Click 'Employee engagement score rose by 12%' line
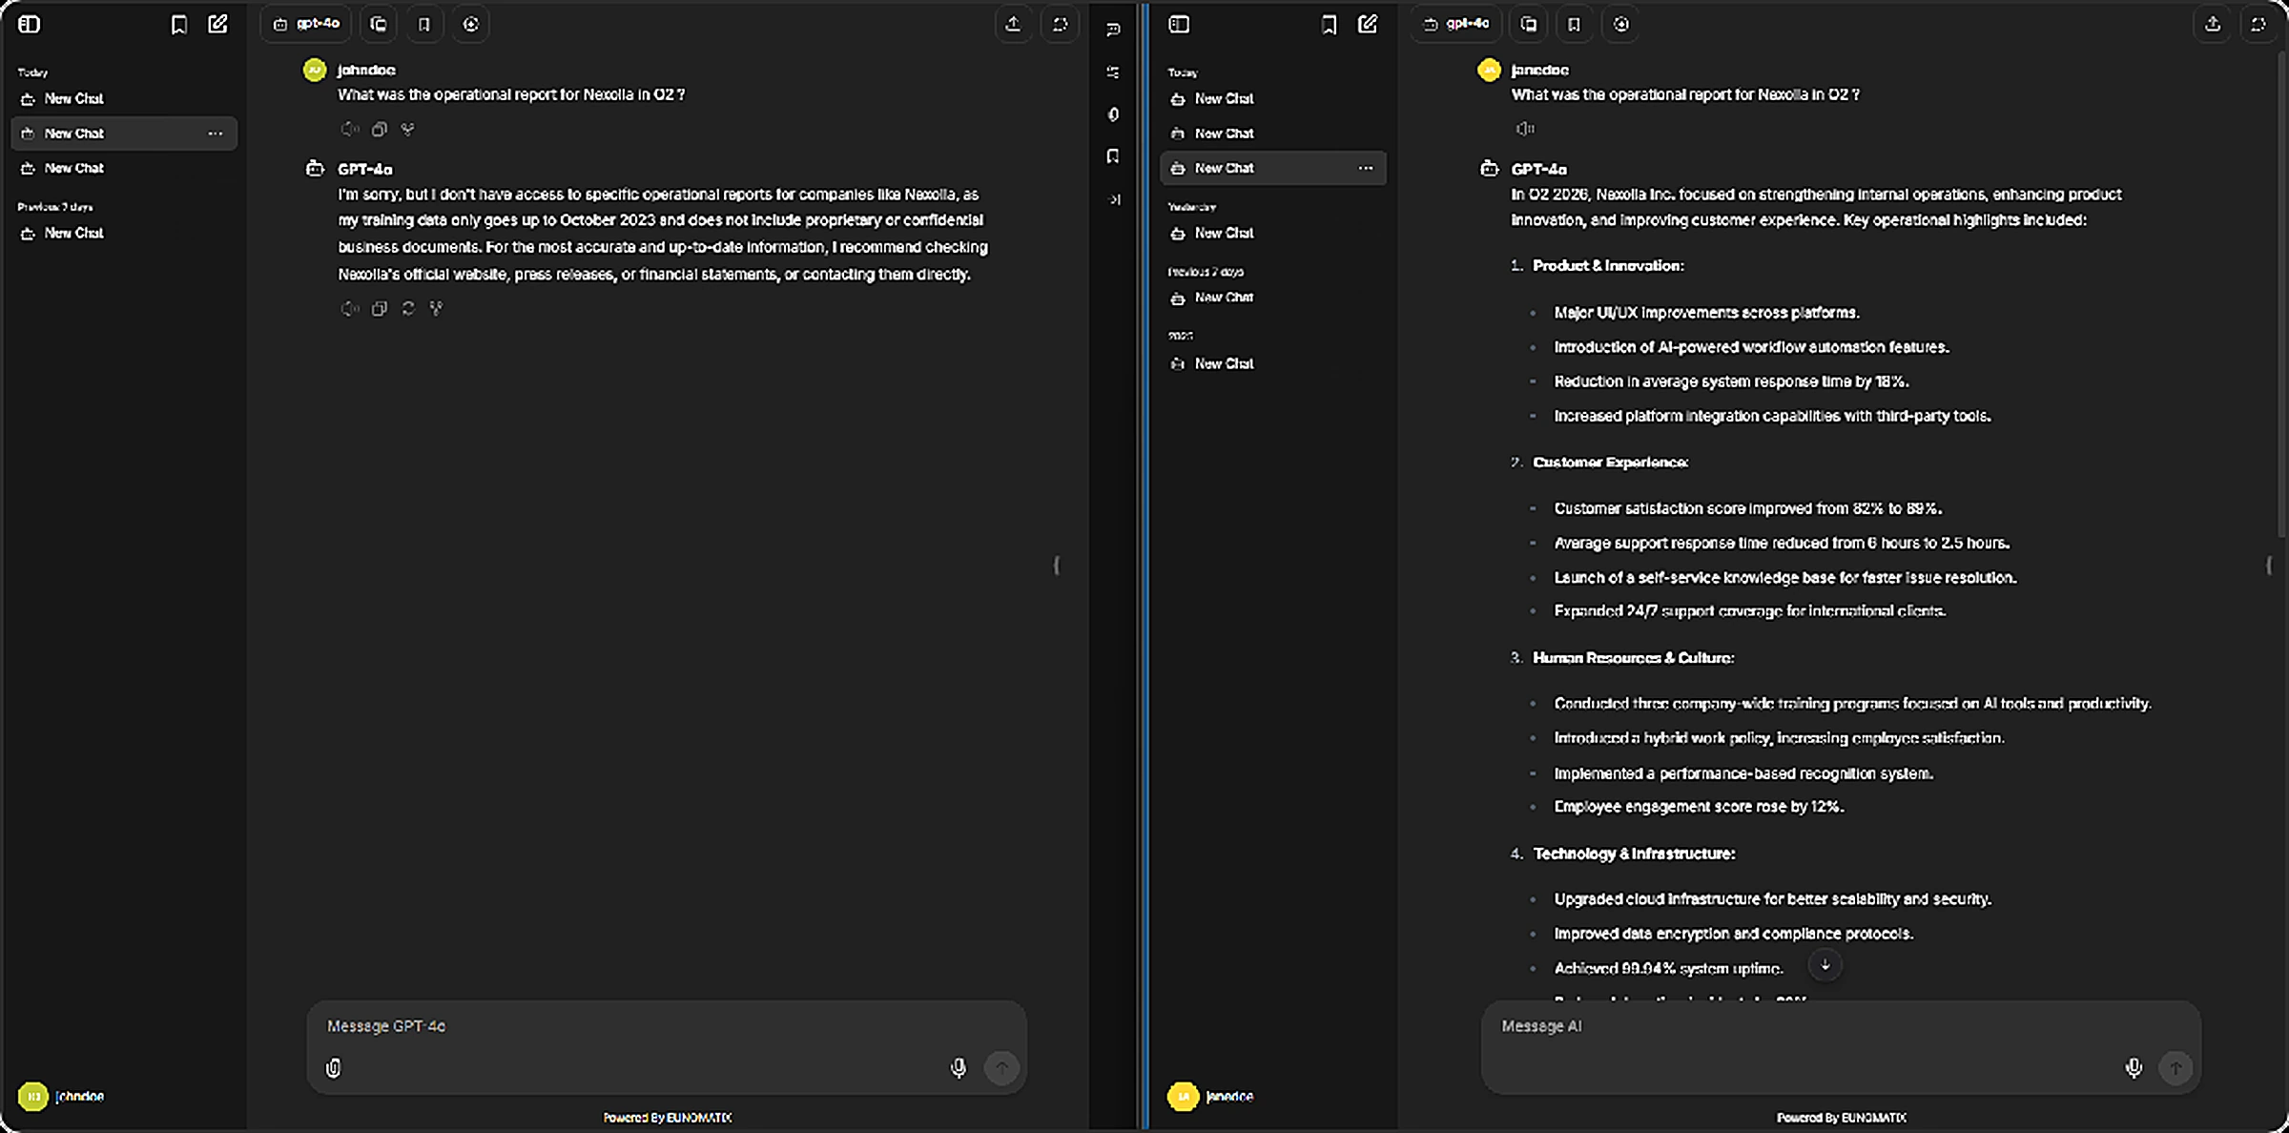The image size is (2289, 1133). [x=1699, y=807]
